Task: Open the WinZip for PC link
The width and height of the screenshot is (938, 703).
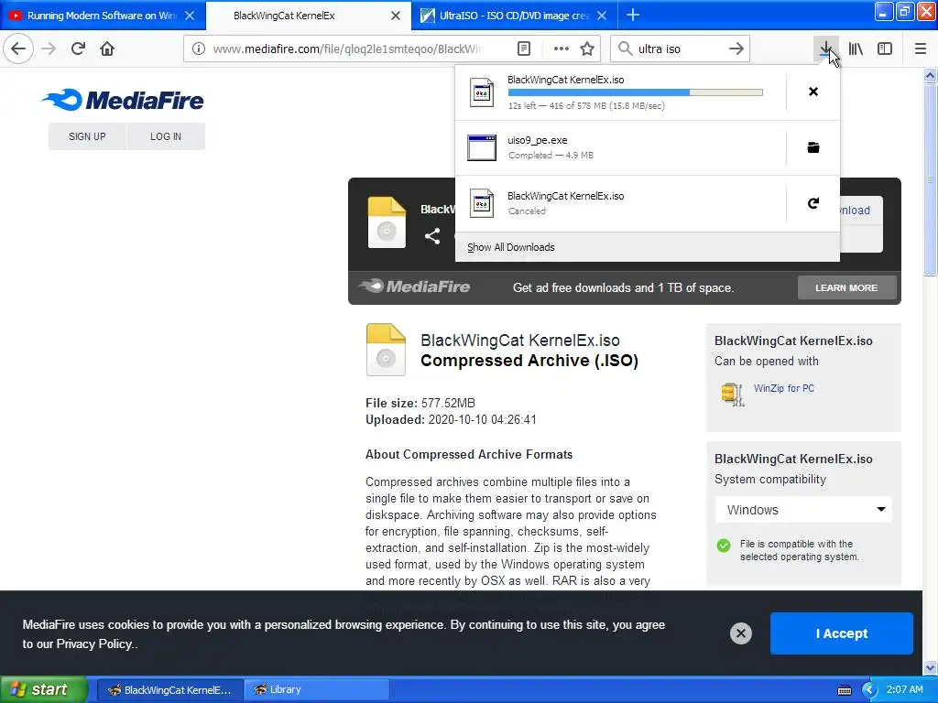Action: coord(784,388)
